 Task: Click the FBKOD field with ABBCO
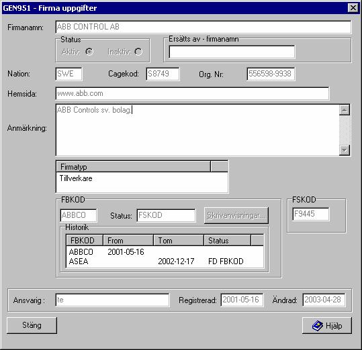click(79, 215)
